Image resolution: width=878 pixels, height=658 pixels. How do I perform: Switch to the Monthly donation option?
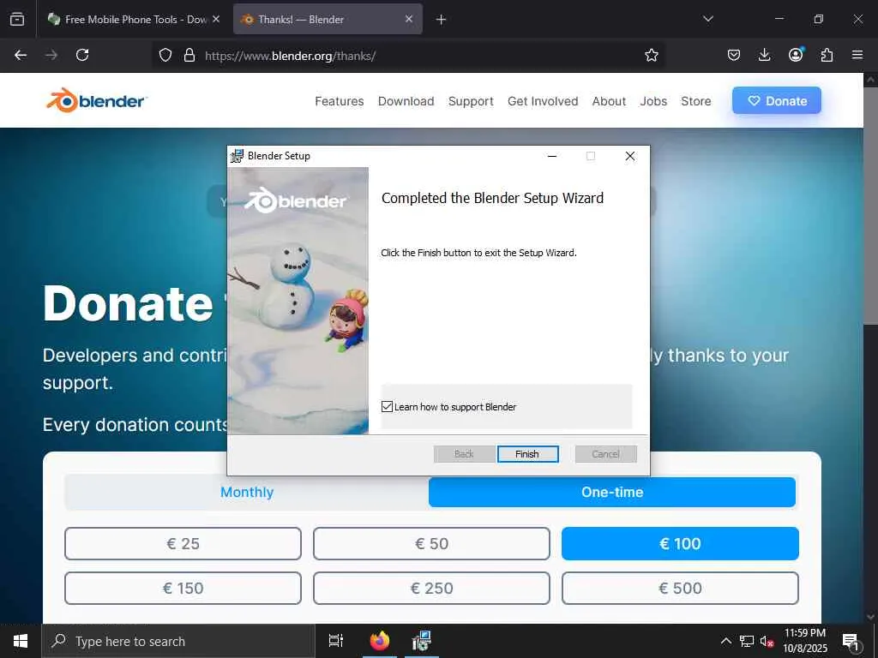pos(247,493)
